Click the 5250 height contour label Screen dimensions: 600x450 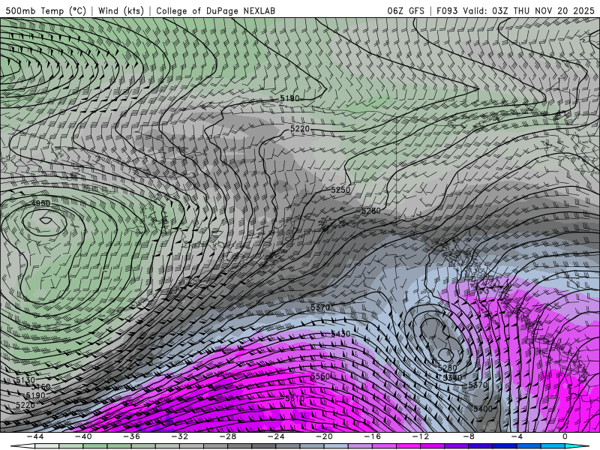[x=340, y=190]
